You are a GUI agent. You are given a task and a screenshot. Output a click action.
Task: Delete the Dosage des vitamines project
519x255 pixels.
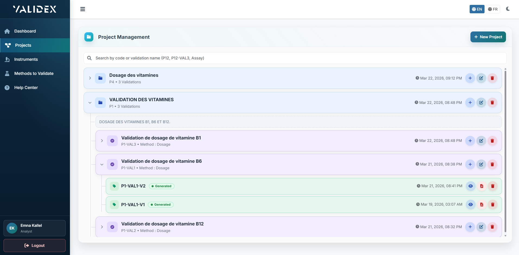point(492,78)
